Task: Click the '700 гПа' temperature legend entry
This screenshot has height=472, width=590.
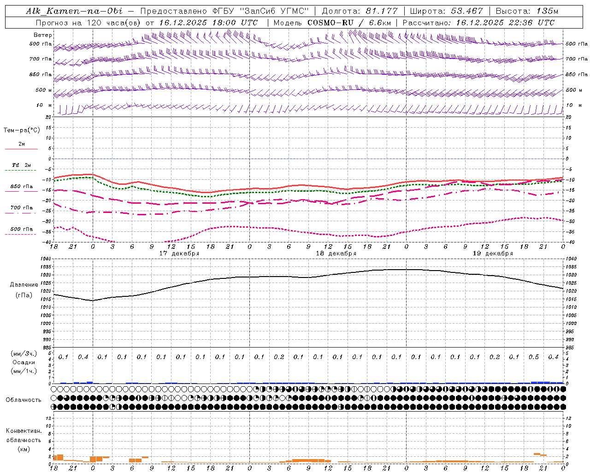Action: (x=22, y=208)
